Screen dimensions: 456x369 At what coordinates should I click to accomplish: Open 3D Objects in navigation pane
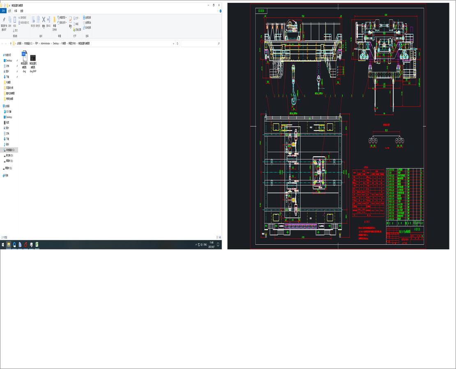click(7, 111)
